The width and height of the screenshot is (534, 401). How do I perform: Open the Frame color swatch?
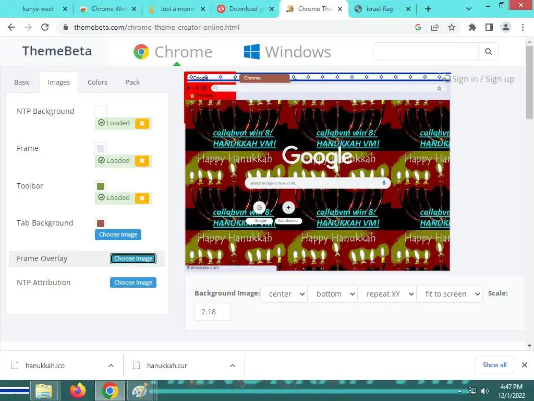101,148
